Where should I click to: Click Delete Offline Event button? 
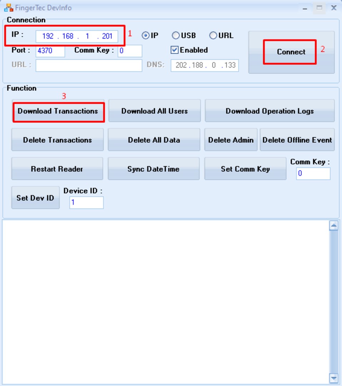pyautogui.click(x=297, y=140)
